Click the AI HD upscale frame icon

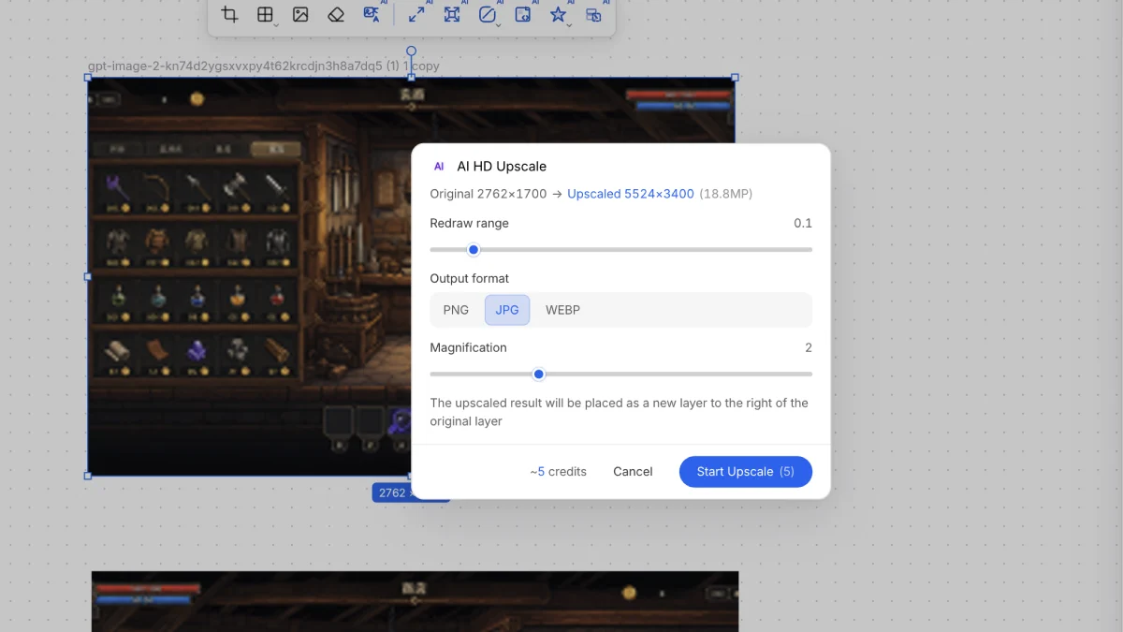(452, 14)
